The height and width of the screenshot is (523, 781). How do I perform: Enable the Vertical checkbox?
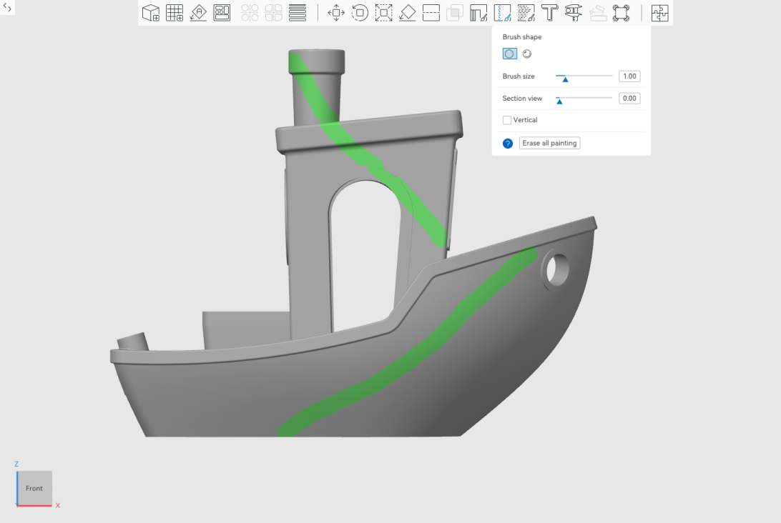click(x=507, y=120)
